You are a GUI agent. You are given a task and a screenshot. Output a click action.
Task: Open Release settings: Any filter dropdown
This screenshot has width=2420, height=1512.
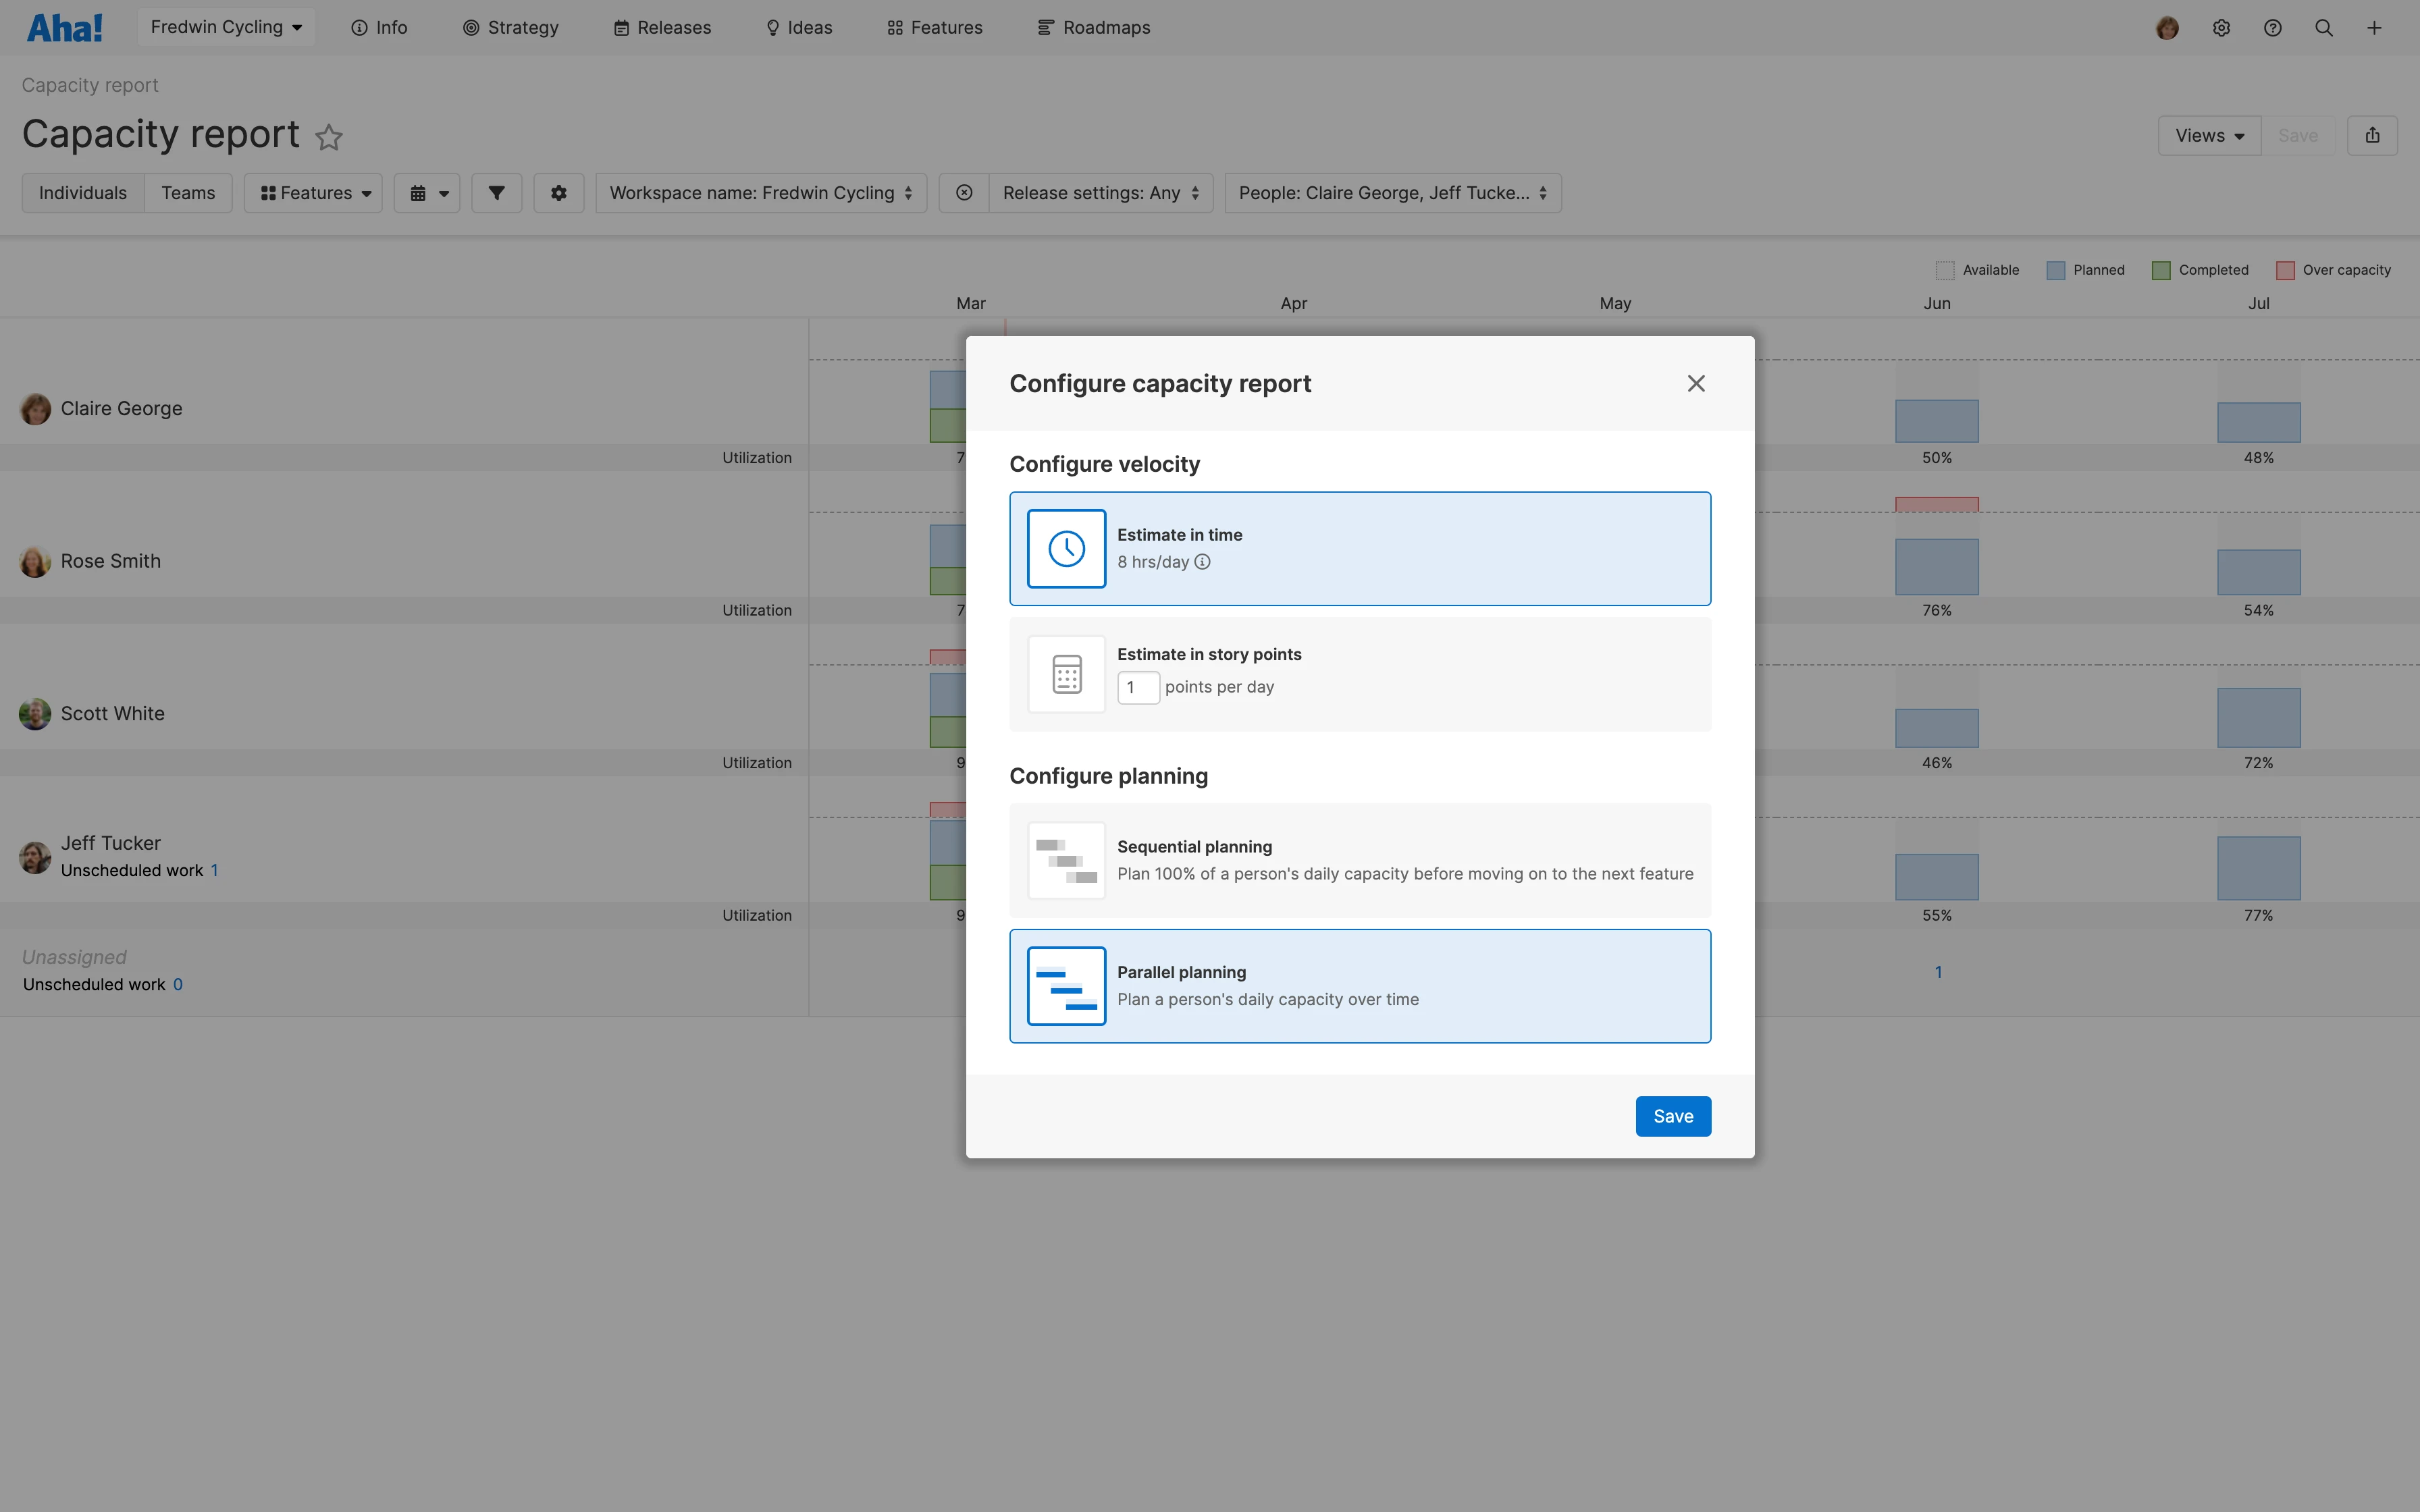[1100, 193]
